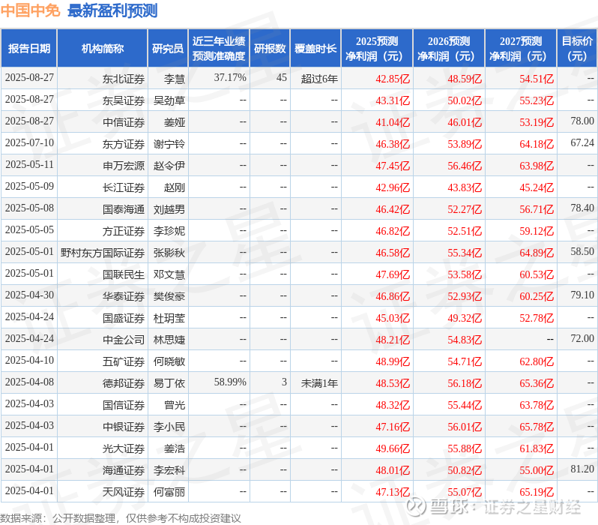Click the 研究员 column header
598x525 pixels.
(168, 49)
